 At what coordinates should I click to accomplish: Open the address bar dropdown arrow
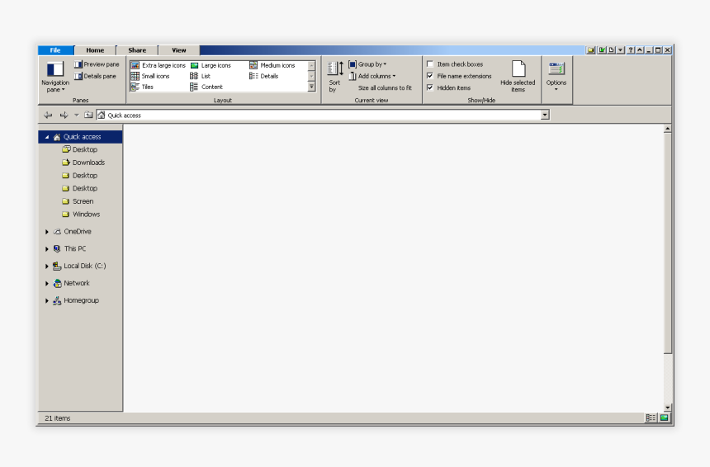tap(545, 115)
